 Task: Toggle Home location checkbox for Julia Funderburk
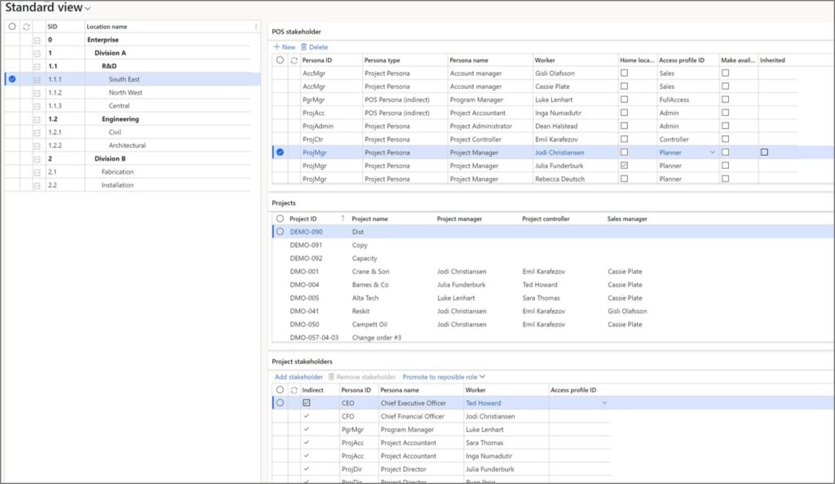pos(625,166)
